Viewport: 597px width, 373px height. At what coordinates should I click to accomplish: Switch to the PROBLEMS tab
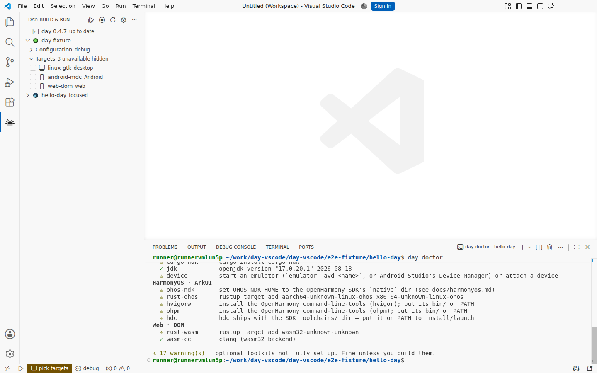165,247
